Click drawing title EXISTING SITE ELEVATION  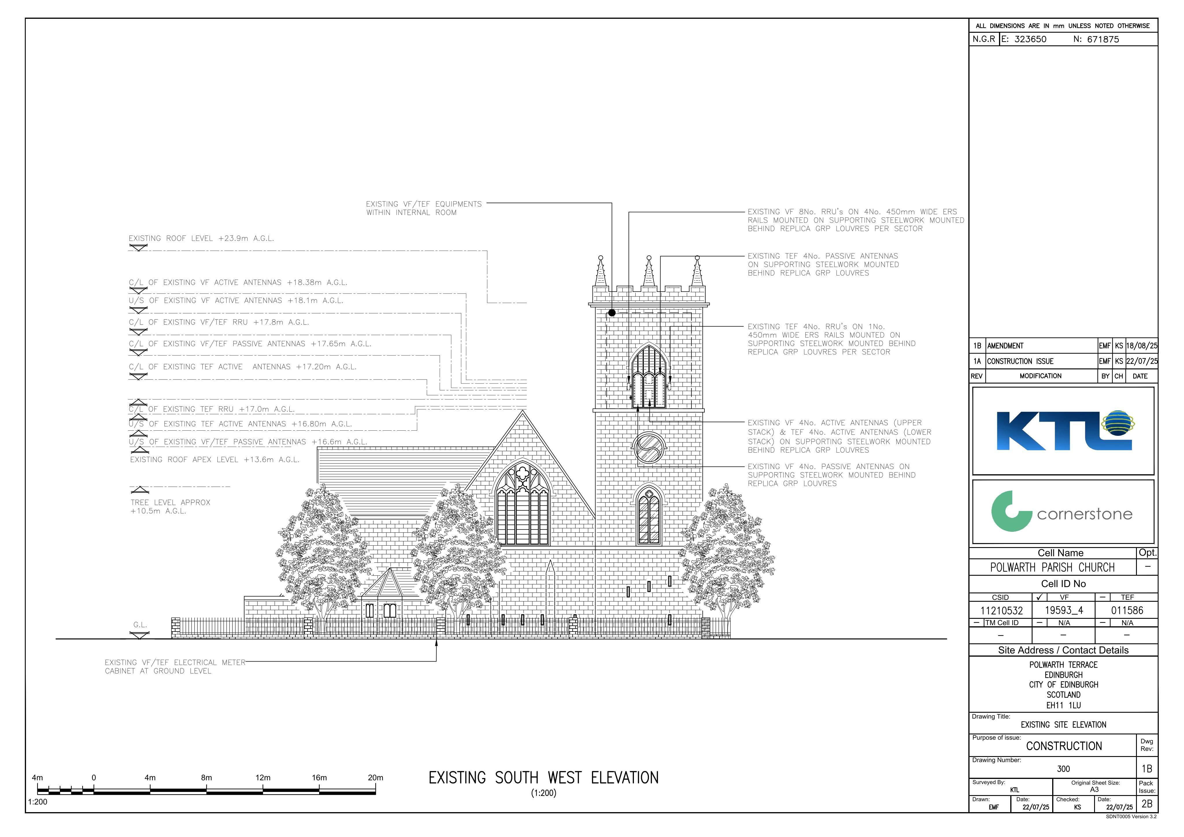(x=1063, y=725)
